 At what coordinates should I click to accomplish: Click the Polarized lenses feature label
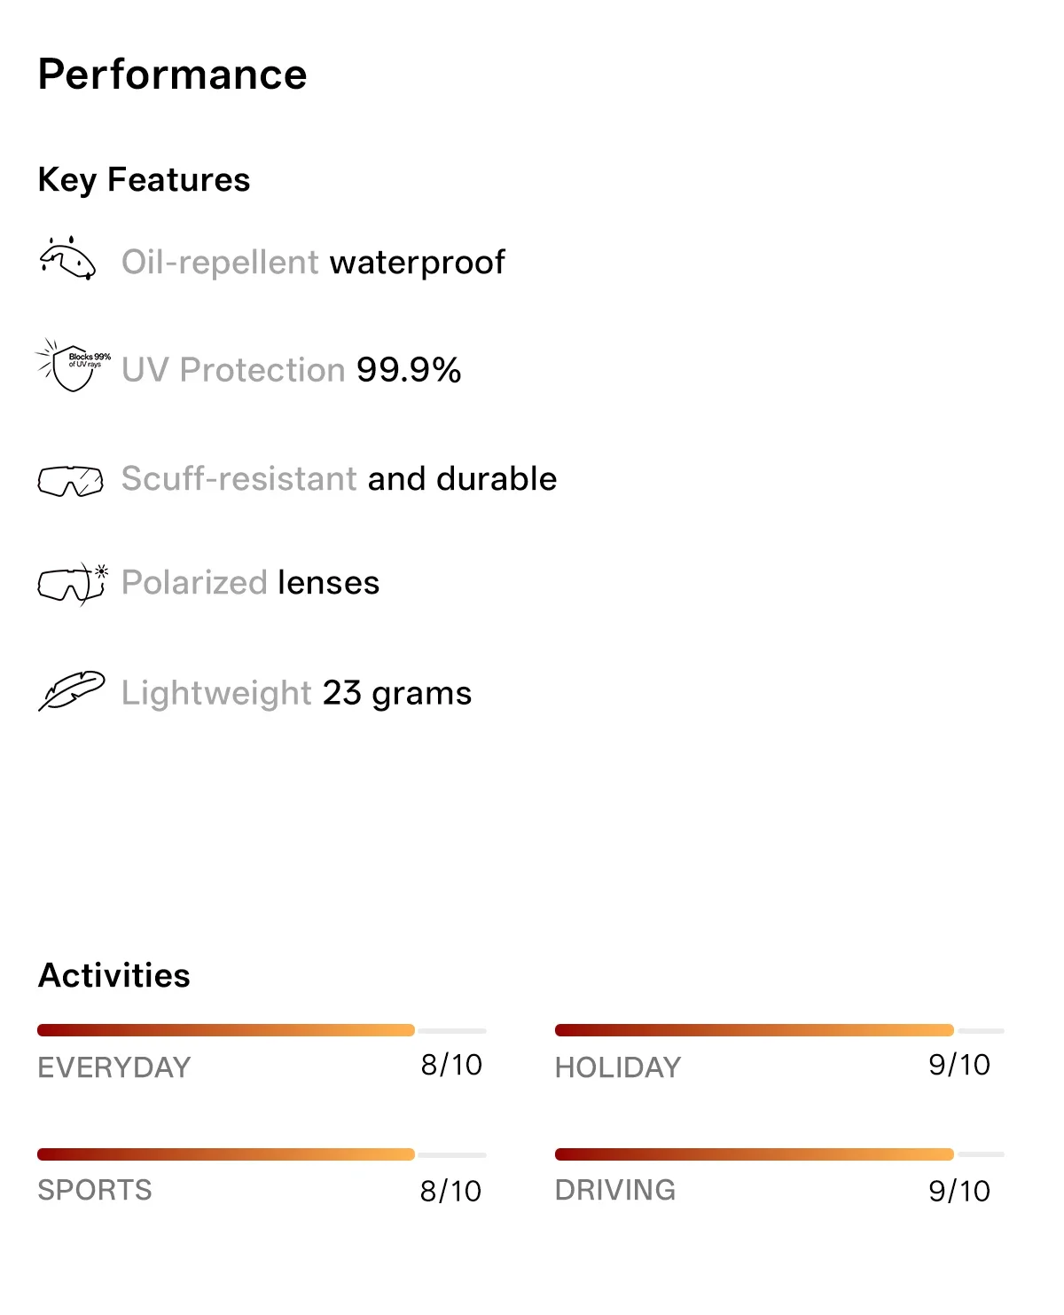[x=251, y=583]
